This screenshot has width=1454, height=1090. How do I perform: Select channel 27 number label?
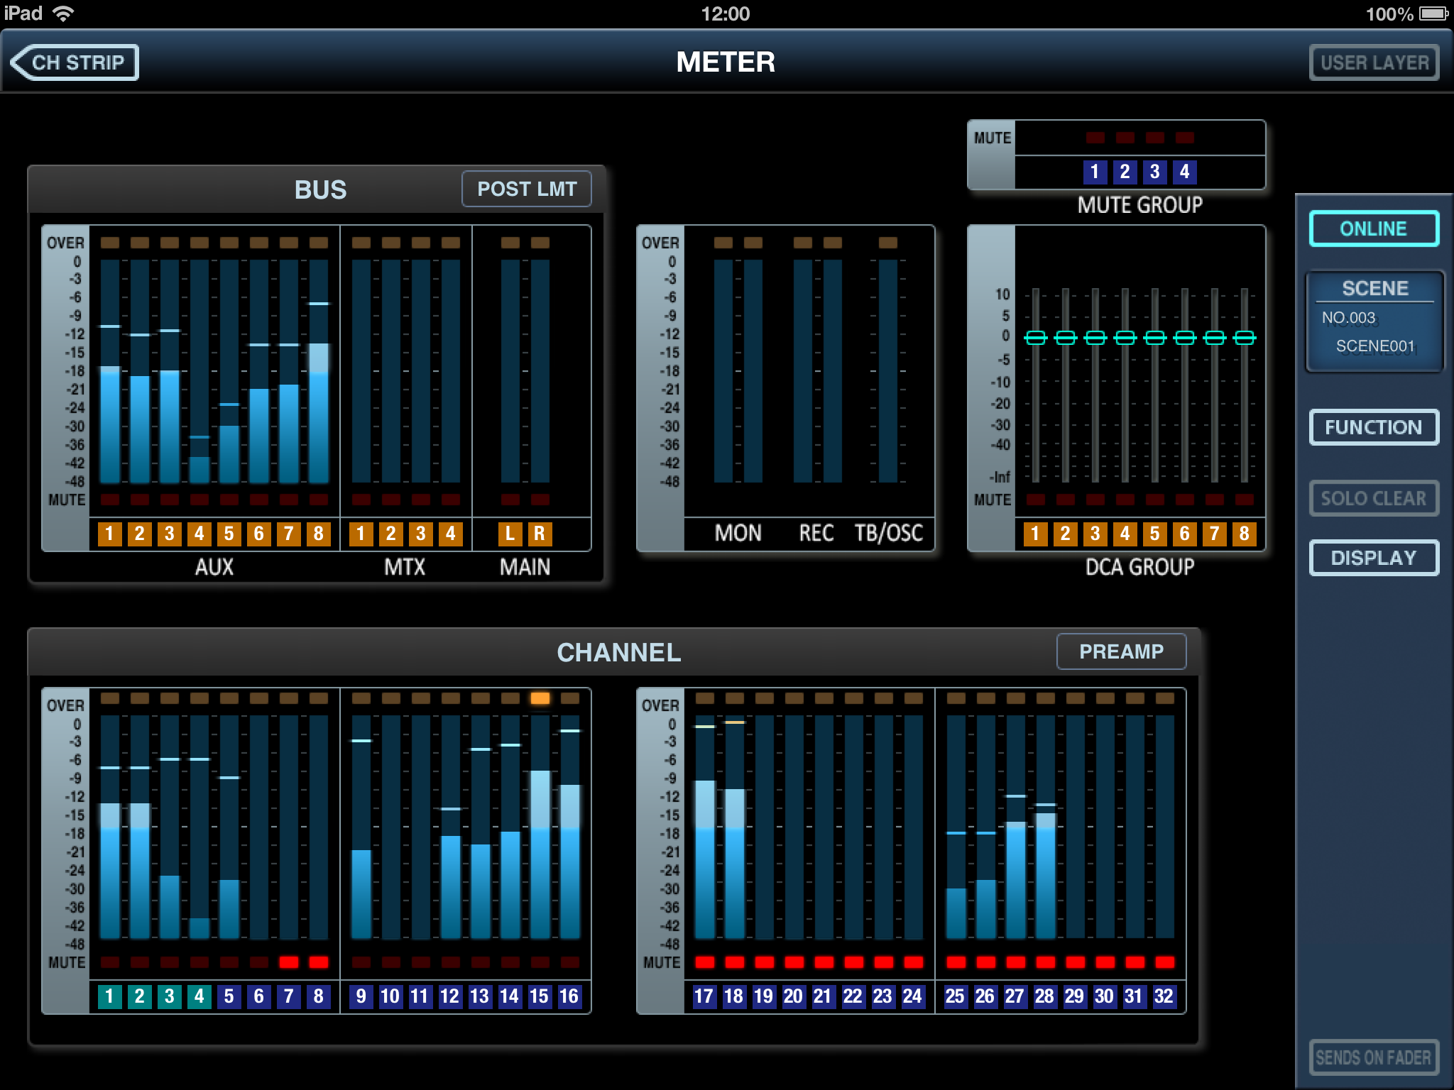pos(1015,996)
